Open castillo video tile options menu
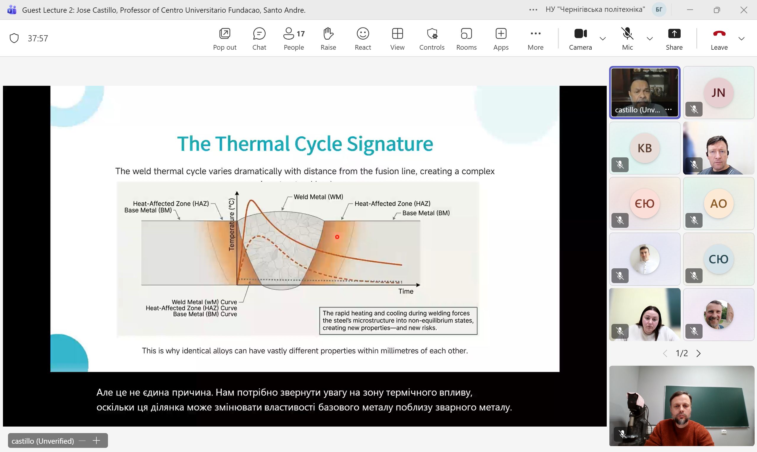757x452 pixels. [x=669, y=110]
